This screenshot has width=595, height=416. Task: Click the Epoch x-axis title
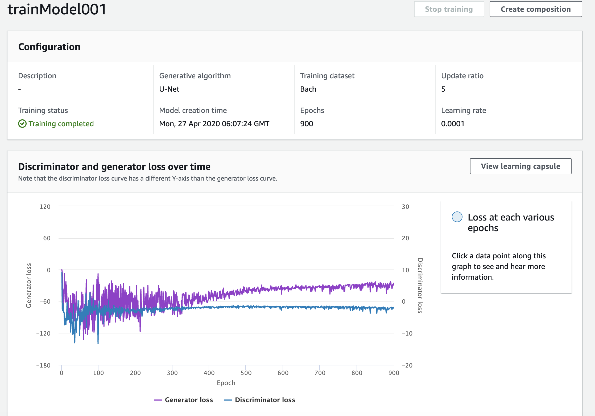[226, 383]
